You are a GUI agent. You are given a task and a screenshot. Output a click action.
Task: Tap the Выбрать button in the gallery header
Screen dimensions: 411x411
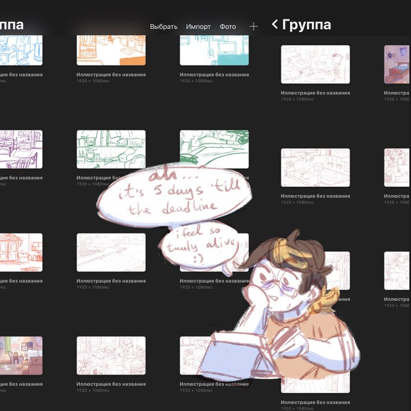(164, 27)
